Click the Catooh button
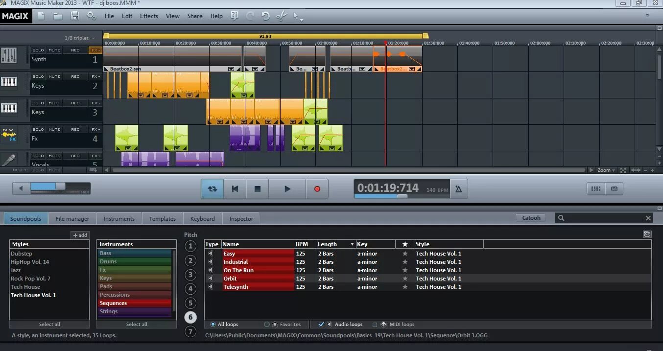The width and height of the screenshot is (663, 351). (x=531, y=218)
